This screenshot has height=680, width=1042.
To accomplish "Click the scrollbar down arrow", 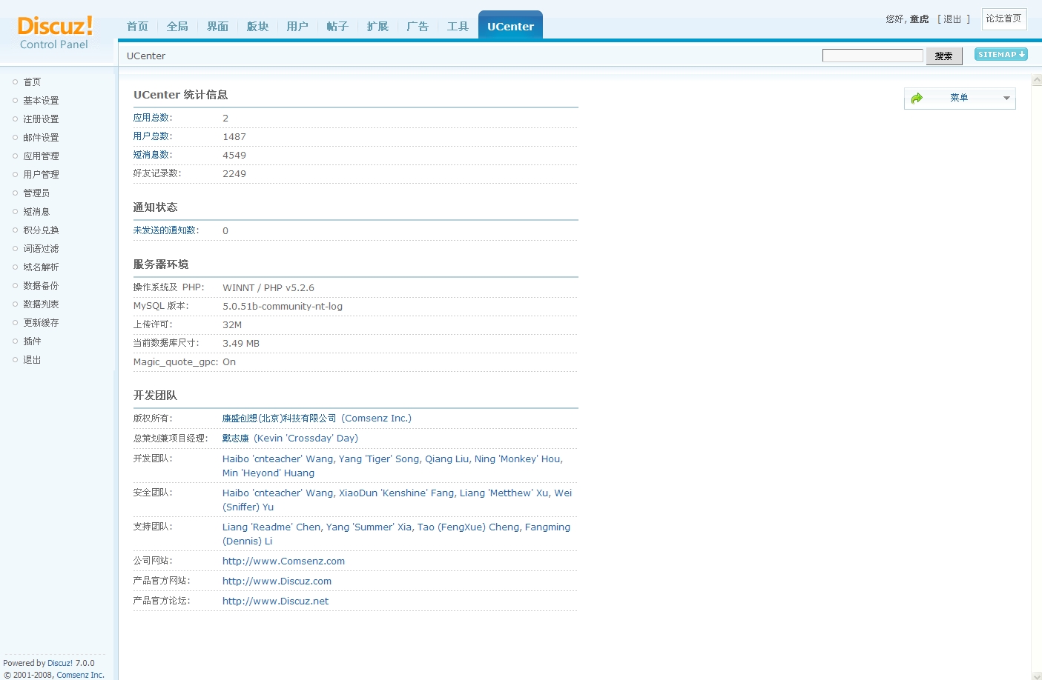I will (x=1037, y=676).
